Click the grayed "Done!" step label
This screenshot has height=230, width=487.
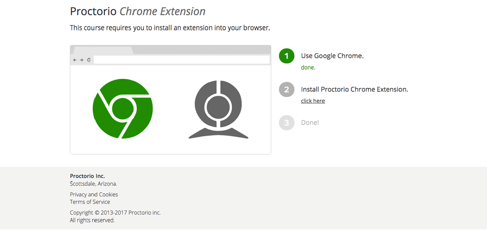(310, 123)
